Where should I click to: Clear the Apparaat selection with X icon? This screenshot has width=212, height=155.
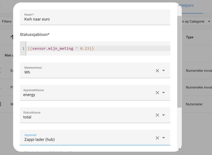pos(157,138)
